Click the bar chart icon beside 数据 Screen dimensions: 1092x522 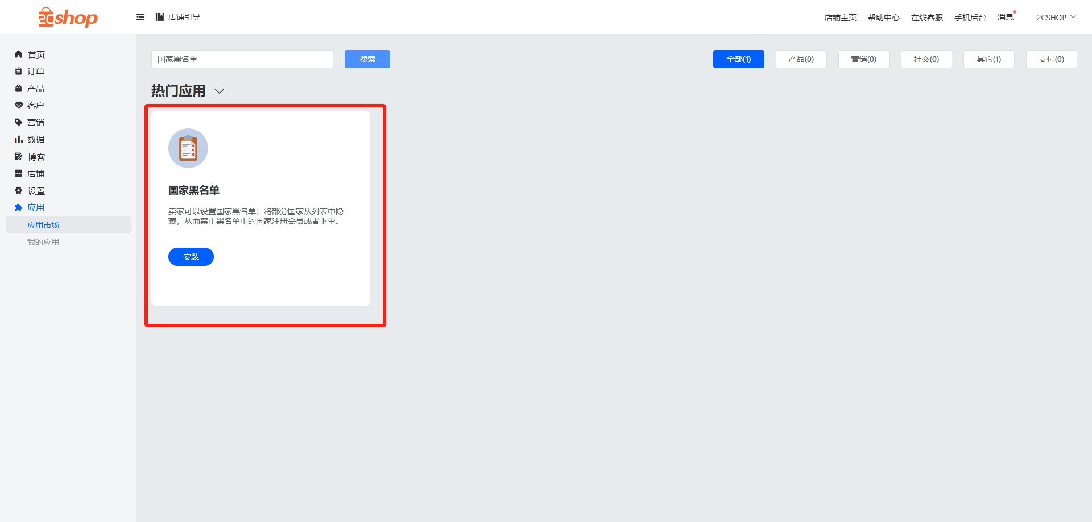pos(18,140)
